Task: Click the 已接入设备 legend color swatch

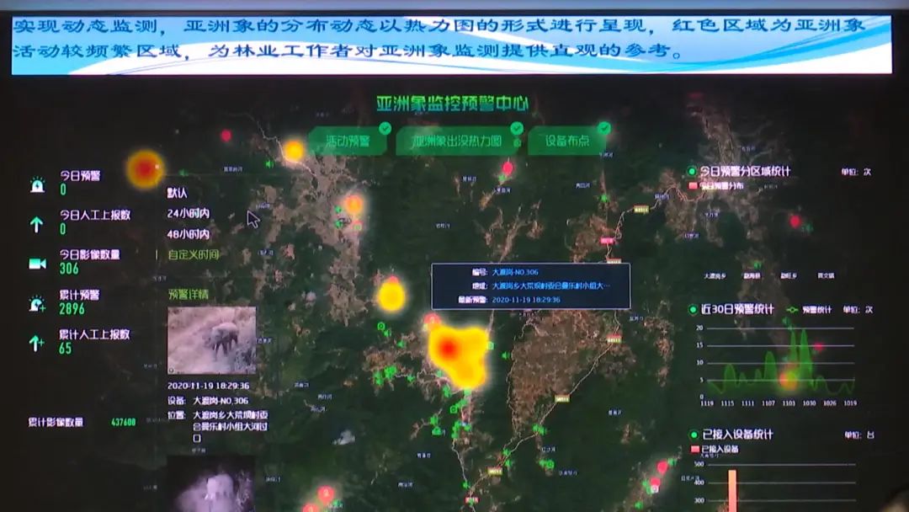Action: [x=694, y=449]
